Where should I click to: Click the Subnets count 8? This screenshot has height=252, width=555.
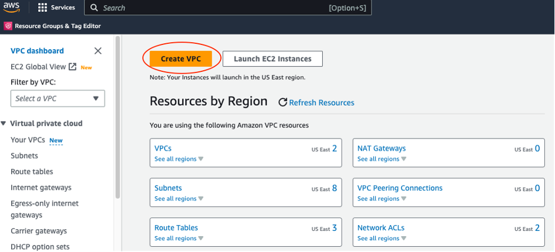(x=335, y=188)
